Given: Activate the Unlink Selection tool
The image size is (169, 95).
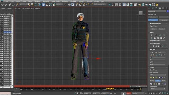Looking at the screenshot, I should pyautogui.click(x=13, y=5).
